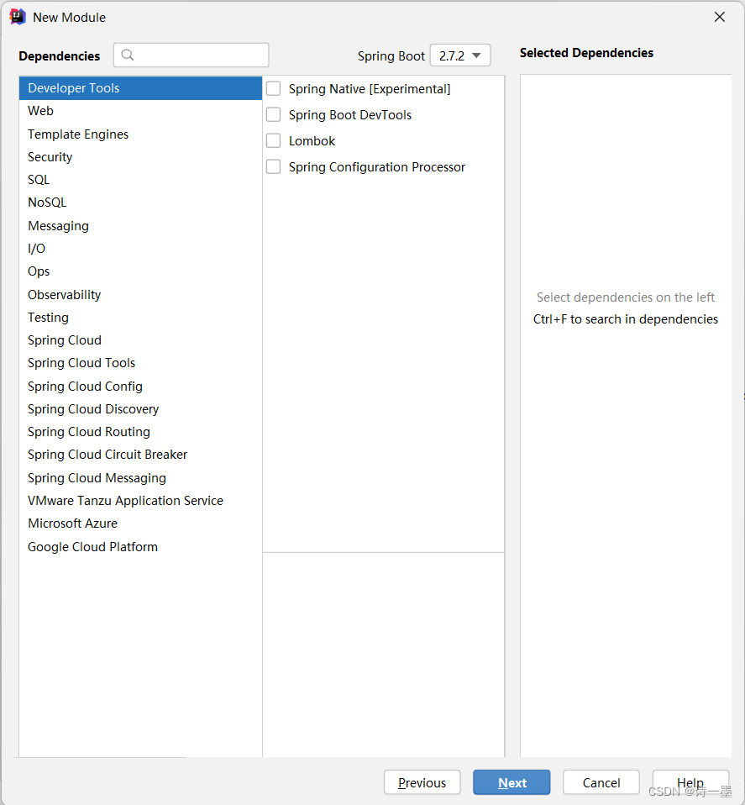
Task: Click the IntelliJ IDEA logo icon
Action: [18, 17]
